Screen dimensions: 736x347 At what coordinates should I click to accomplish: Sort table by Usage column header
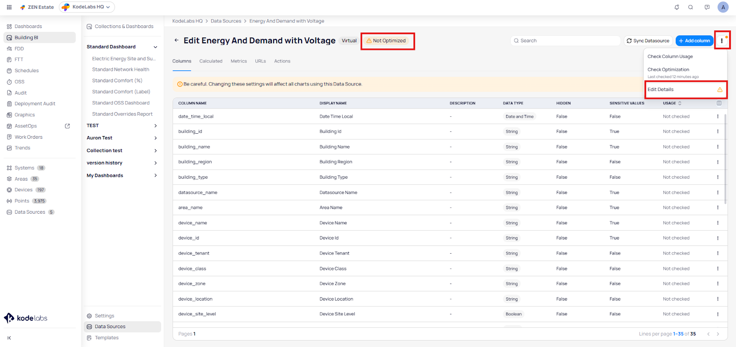pos(672,103)
